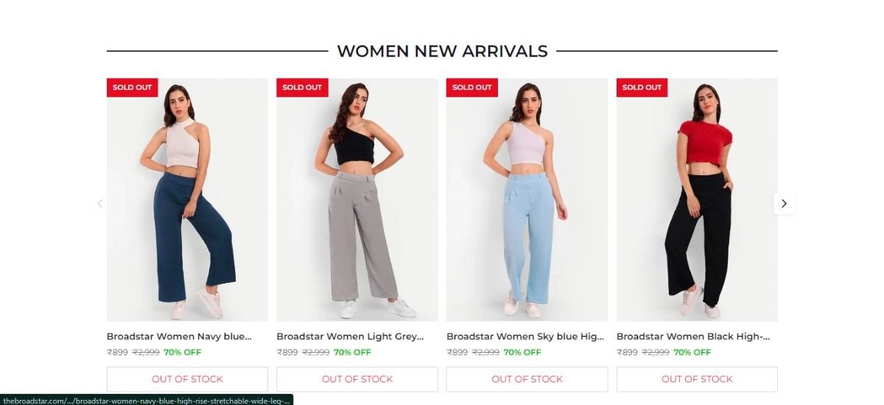
Task: Open Broadstar Women Navy blue product link
Action: click(179, 337)
